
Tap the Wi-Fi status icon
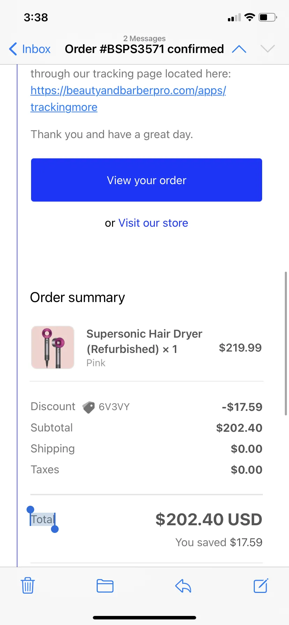tap(250, 17)
